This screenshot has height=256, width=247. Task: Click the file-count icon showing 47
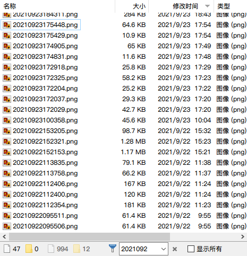click(7, 249)
